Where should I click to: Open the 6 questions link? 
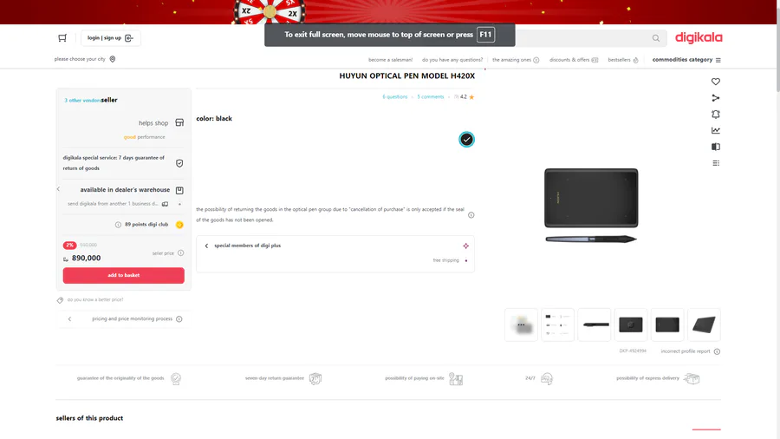coord(395,97)
